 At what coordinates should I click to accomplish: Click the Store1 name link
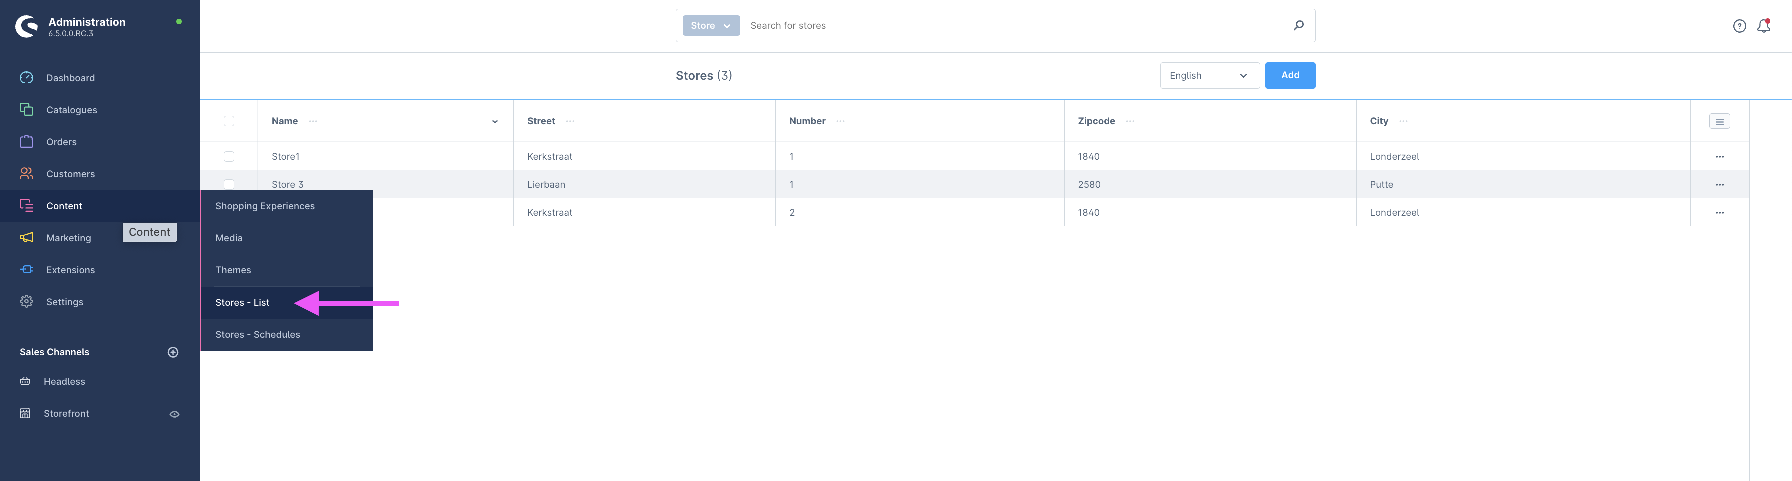285,157
